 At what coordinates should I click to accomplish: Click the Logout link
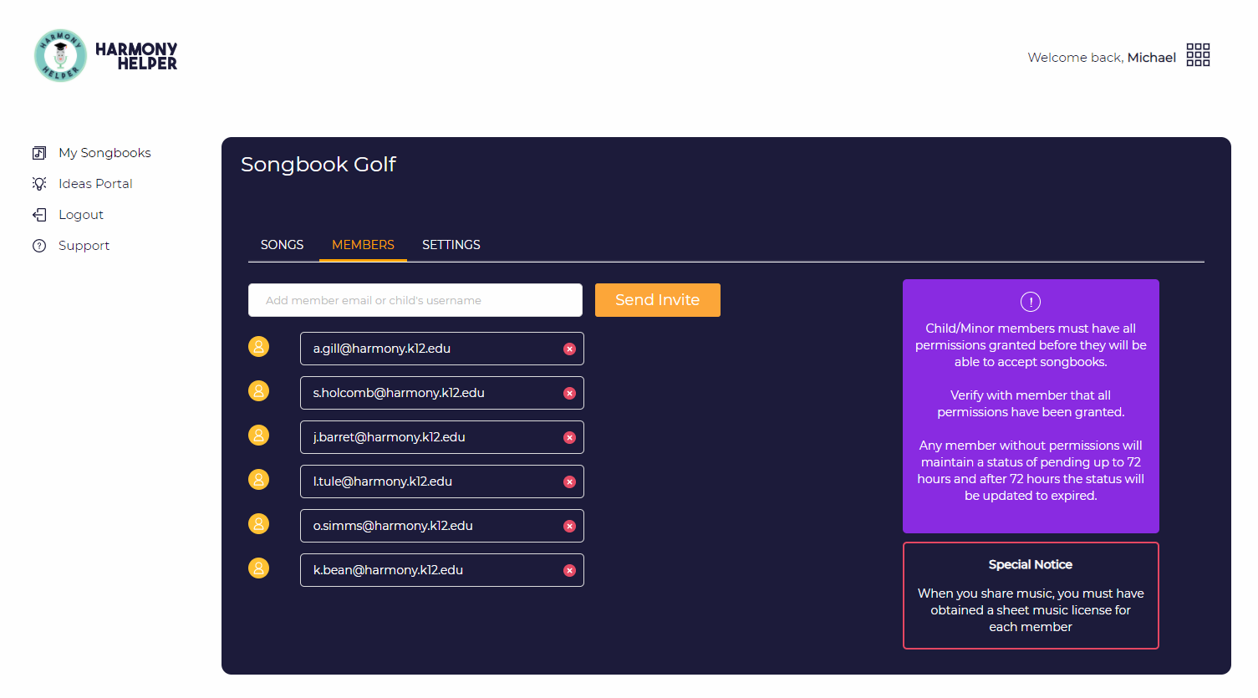coord(81,215)
